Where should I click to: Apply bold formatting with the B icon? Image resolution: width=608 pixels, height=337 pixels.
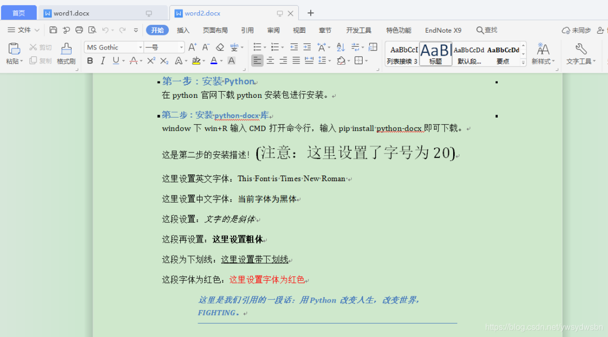click(x=90, y=60)
